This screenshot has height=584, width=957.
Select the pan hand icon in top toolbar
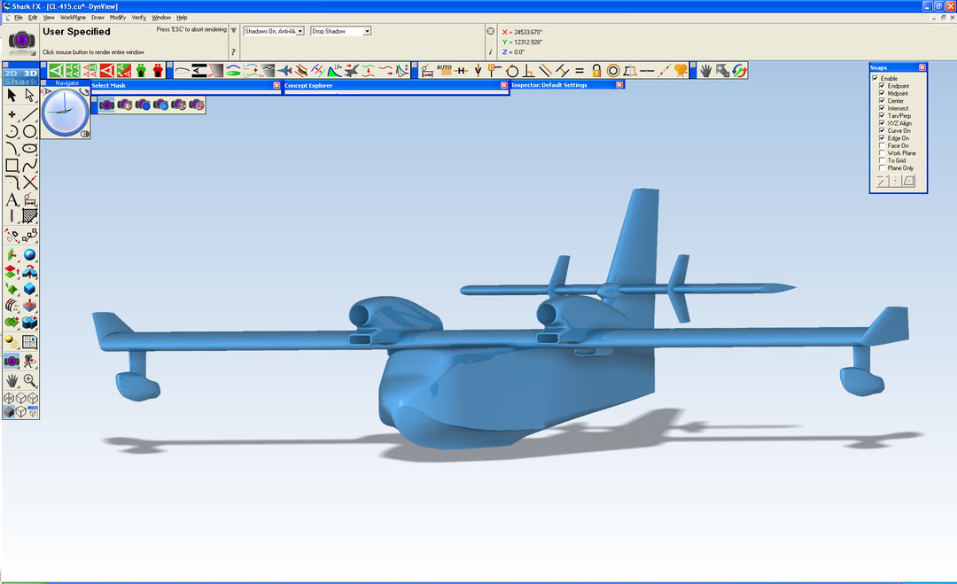pos(705,71)
